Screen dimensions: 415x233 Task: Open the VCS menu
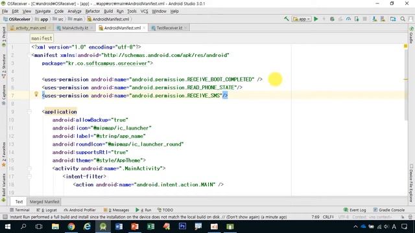click(x=144, y=12)
